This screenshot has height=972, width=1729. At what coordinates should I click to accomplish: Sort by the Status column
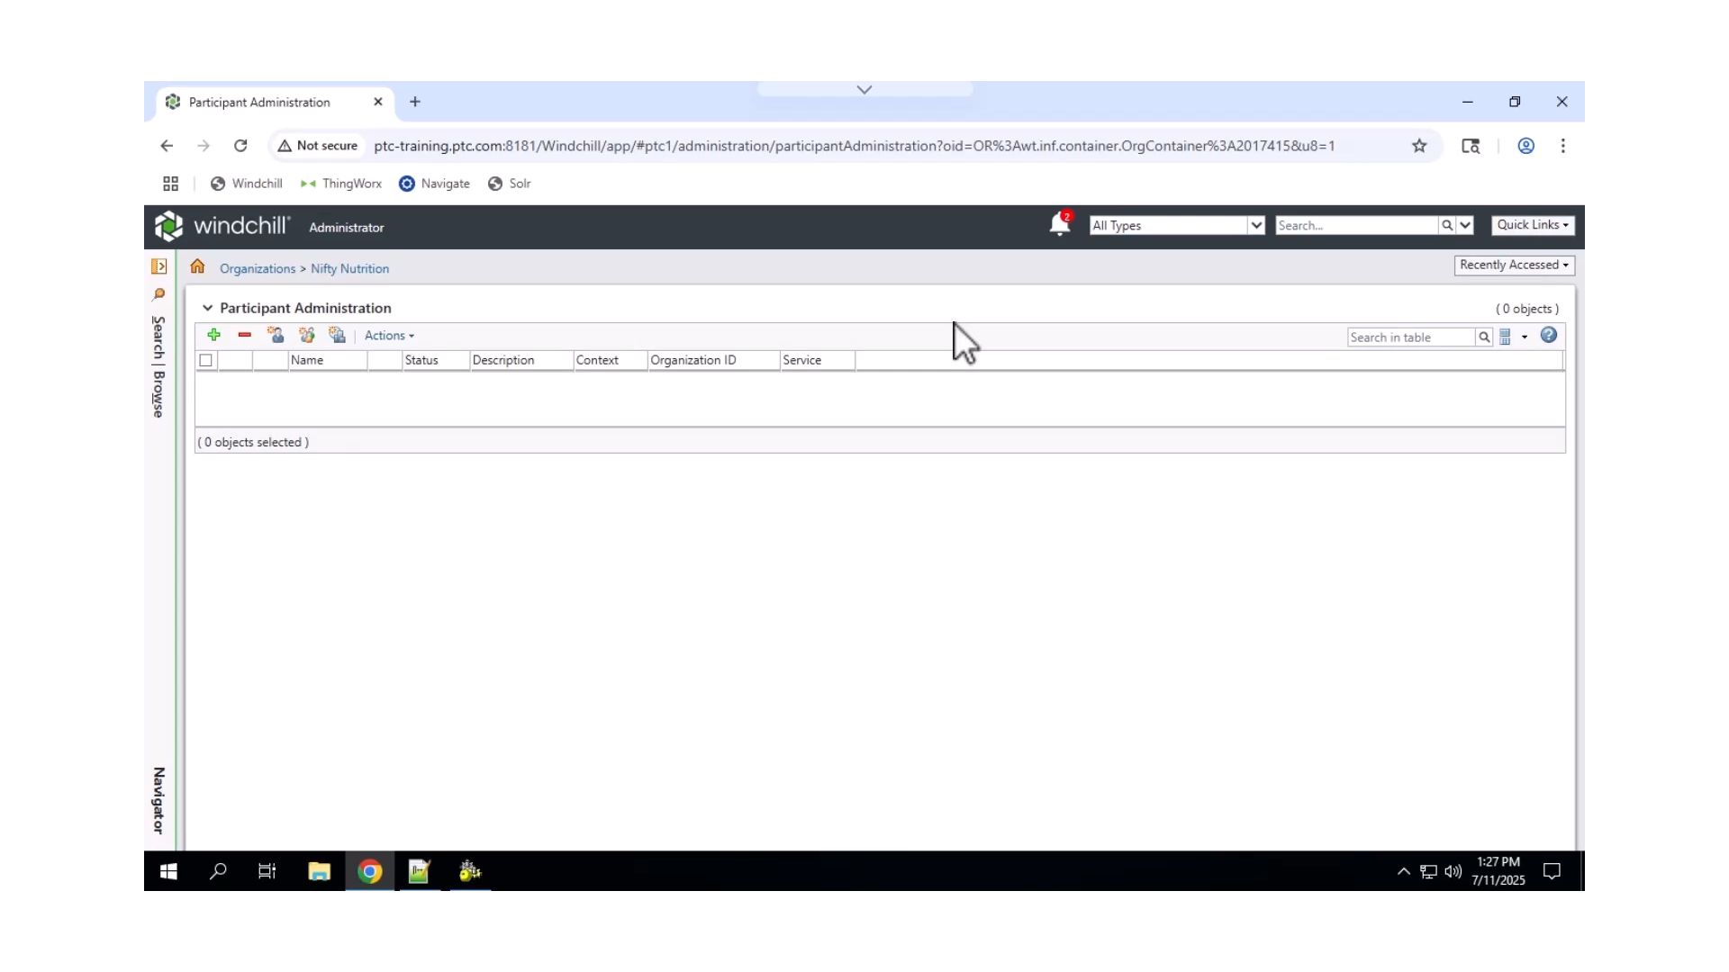436,360
